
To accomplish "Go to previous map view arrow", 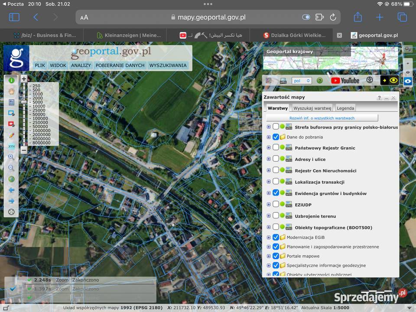I will tap(12, 190).
